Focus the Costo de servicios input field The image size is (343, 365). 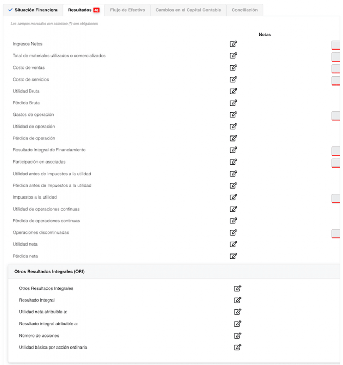336,81
